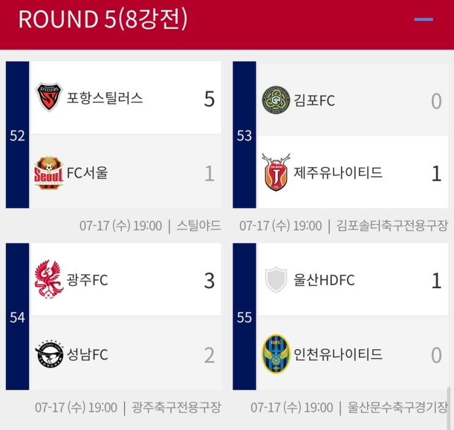
Task: Click the Seongnam FC team logo
Action: click(48, 355)
